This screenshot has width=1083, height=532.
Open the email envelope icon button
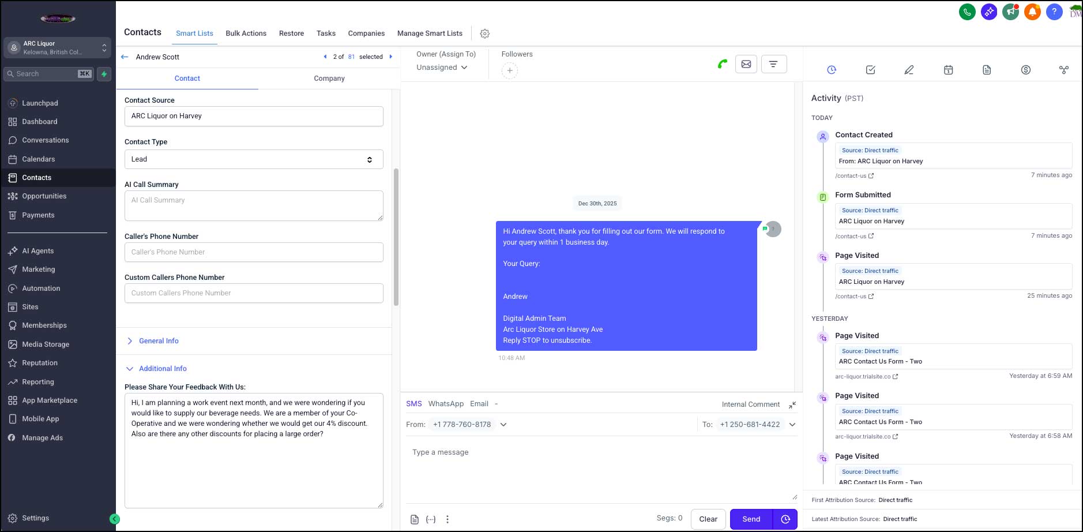click(x=746, y=64)
